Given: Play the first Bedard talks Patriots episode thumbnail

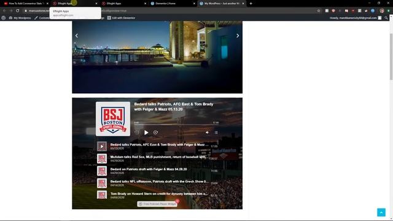Looking at the screenshot, I should (x=102, y=146).
